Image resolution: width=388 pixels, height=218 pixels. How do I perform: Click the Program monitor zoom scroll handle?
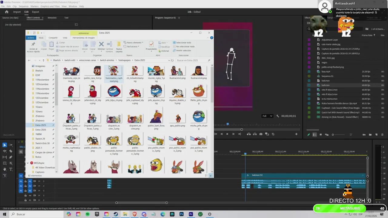coord(242,130)
